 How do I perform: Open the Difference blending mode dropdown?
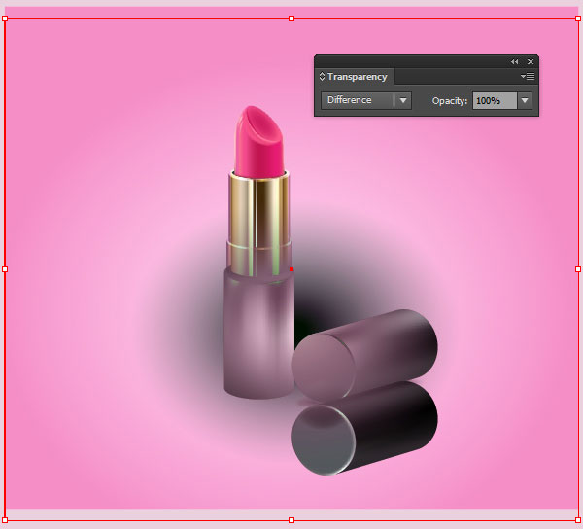coord(366,100)
